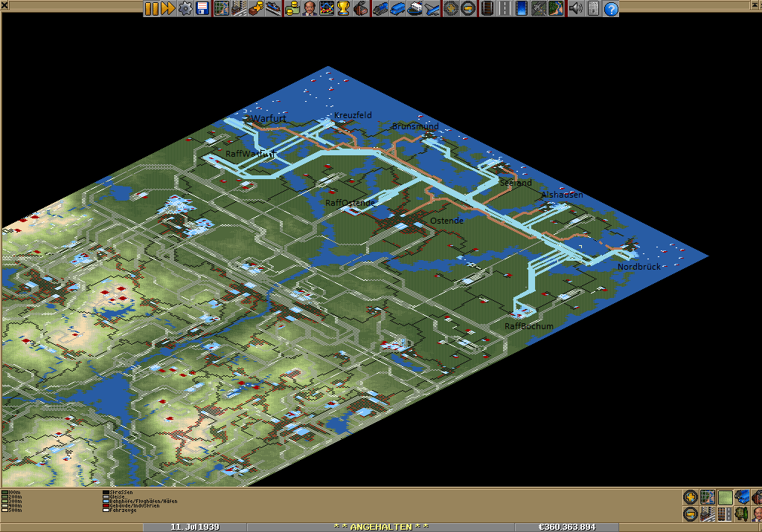Viewport: 762px width, 532px height.
Task: Open the ship tools icon
Action: tap(416, 9)
